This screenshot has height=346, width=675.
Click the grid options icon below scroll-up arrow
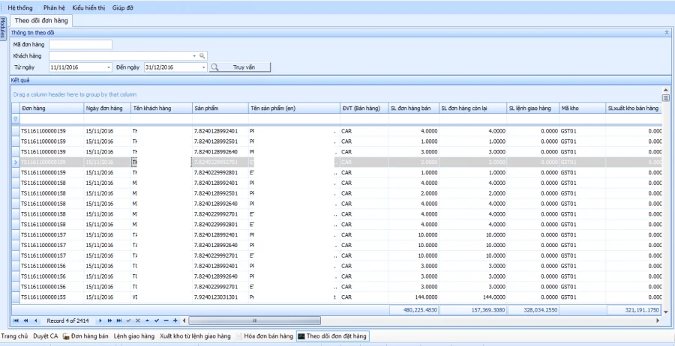pyautogui.click(x=665, y=98)
